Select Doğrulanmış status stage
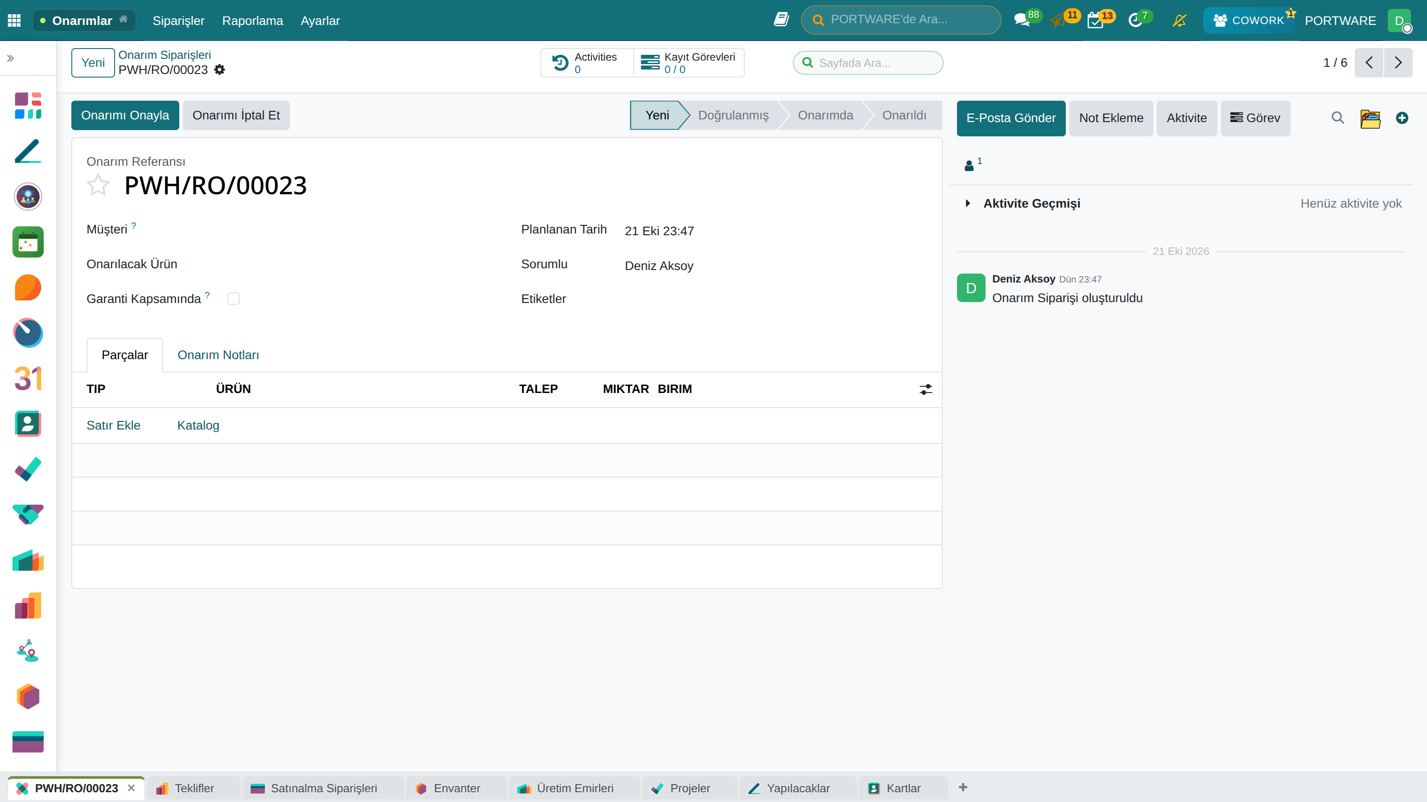Screen dimensions: 1427x802 (733, 115)
